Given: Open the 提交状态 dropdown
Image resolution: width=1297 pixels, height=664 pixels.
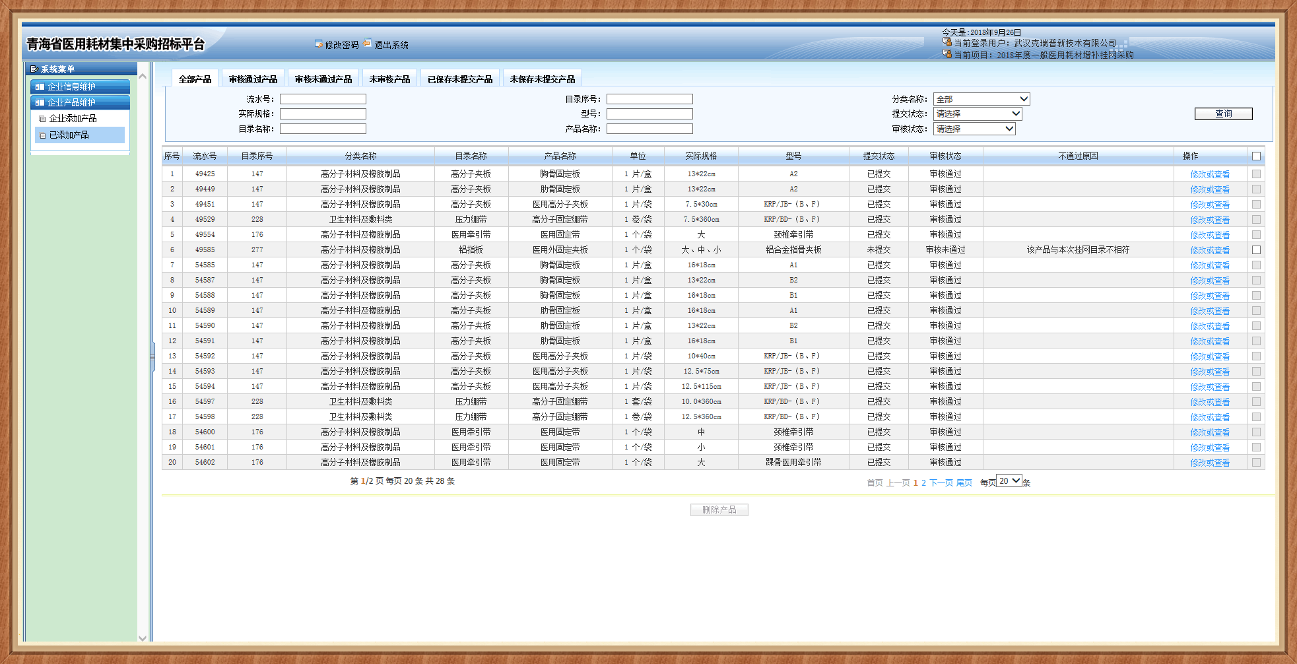Looking at the screenshot, I should [977, 114].
